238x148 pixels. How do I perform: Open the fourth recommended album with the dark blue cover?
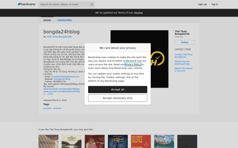click(x=118, y=141)
